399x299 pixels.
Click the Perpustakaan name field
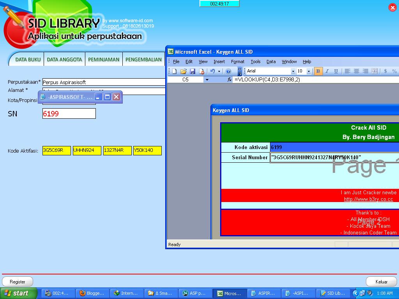point(104,82)
